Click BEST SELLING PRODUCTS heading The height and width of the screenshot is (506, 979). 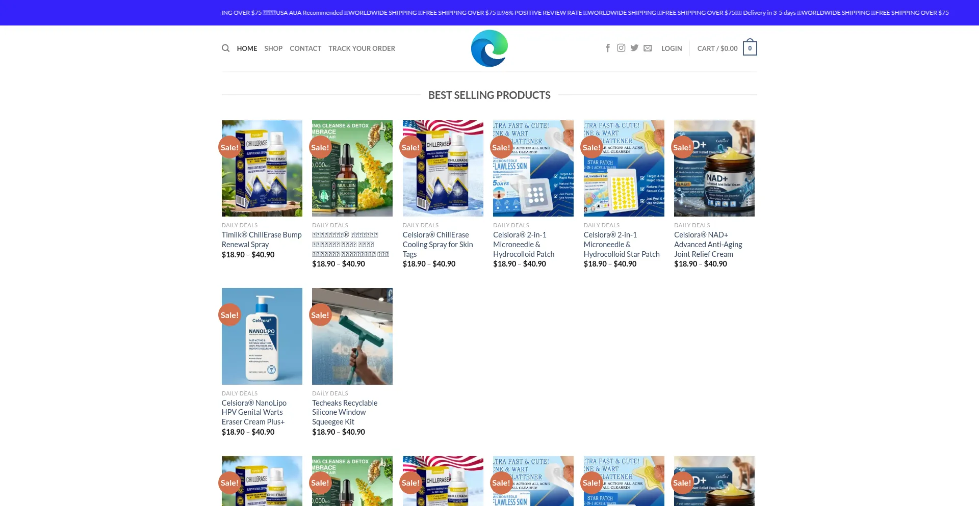pyautogui.click(x=489, y=95)
